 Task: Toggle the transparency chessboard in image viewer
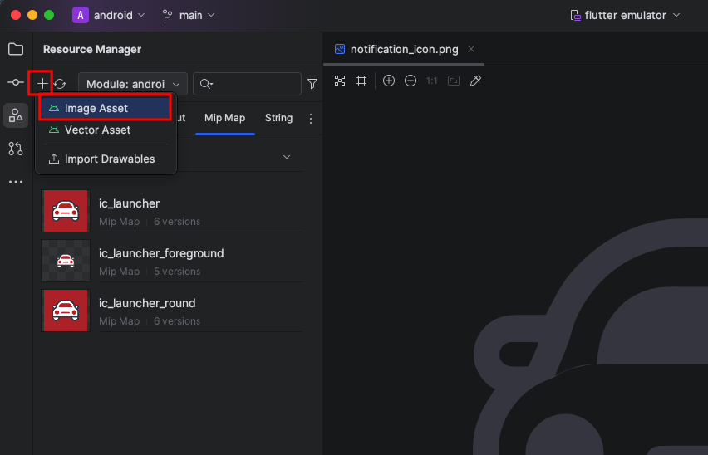point(340,81)
